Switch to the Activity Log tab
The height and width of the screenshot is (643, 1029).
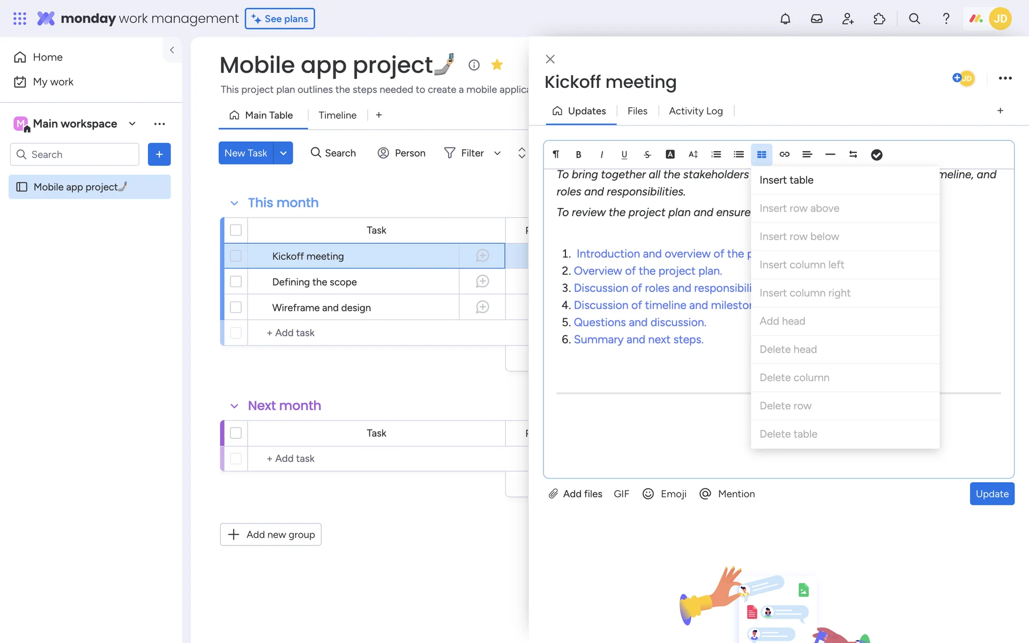click(x=696, y=111)
